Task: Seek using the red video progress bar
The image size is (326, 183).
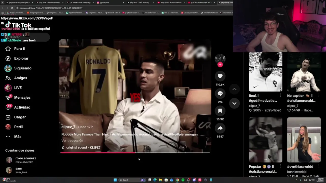Action: click(135, 152)
